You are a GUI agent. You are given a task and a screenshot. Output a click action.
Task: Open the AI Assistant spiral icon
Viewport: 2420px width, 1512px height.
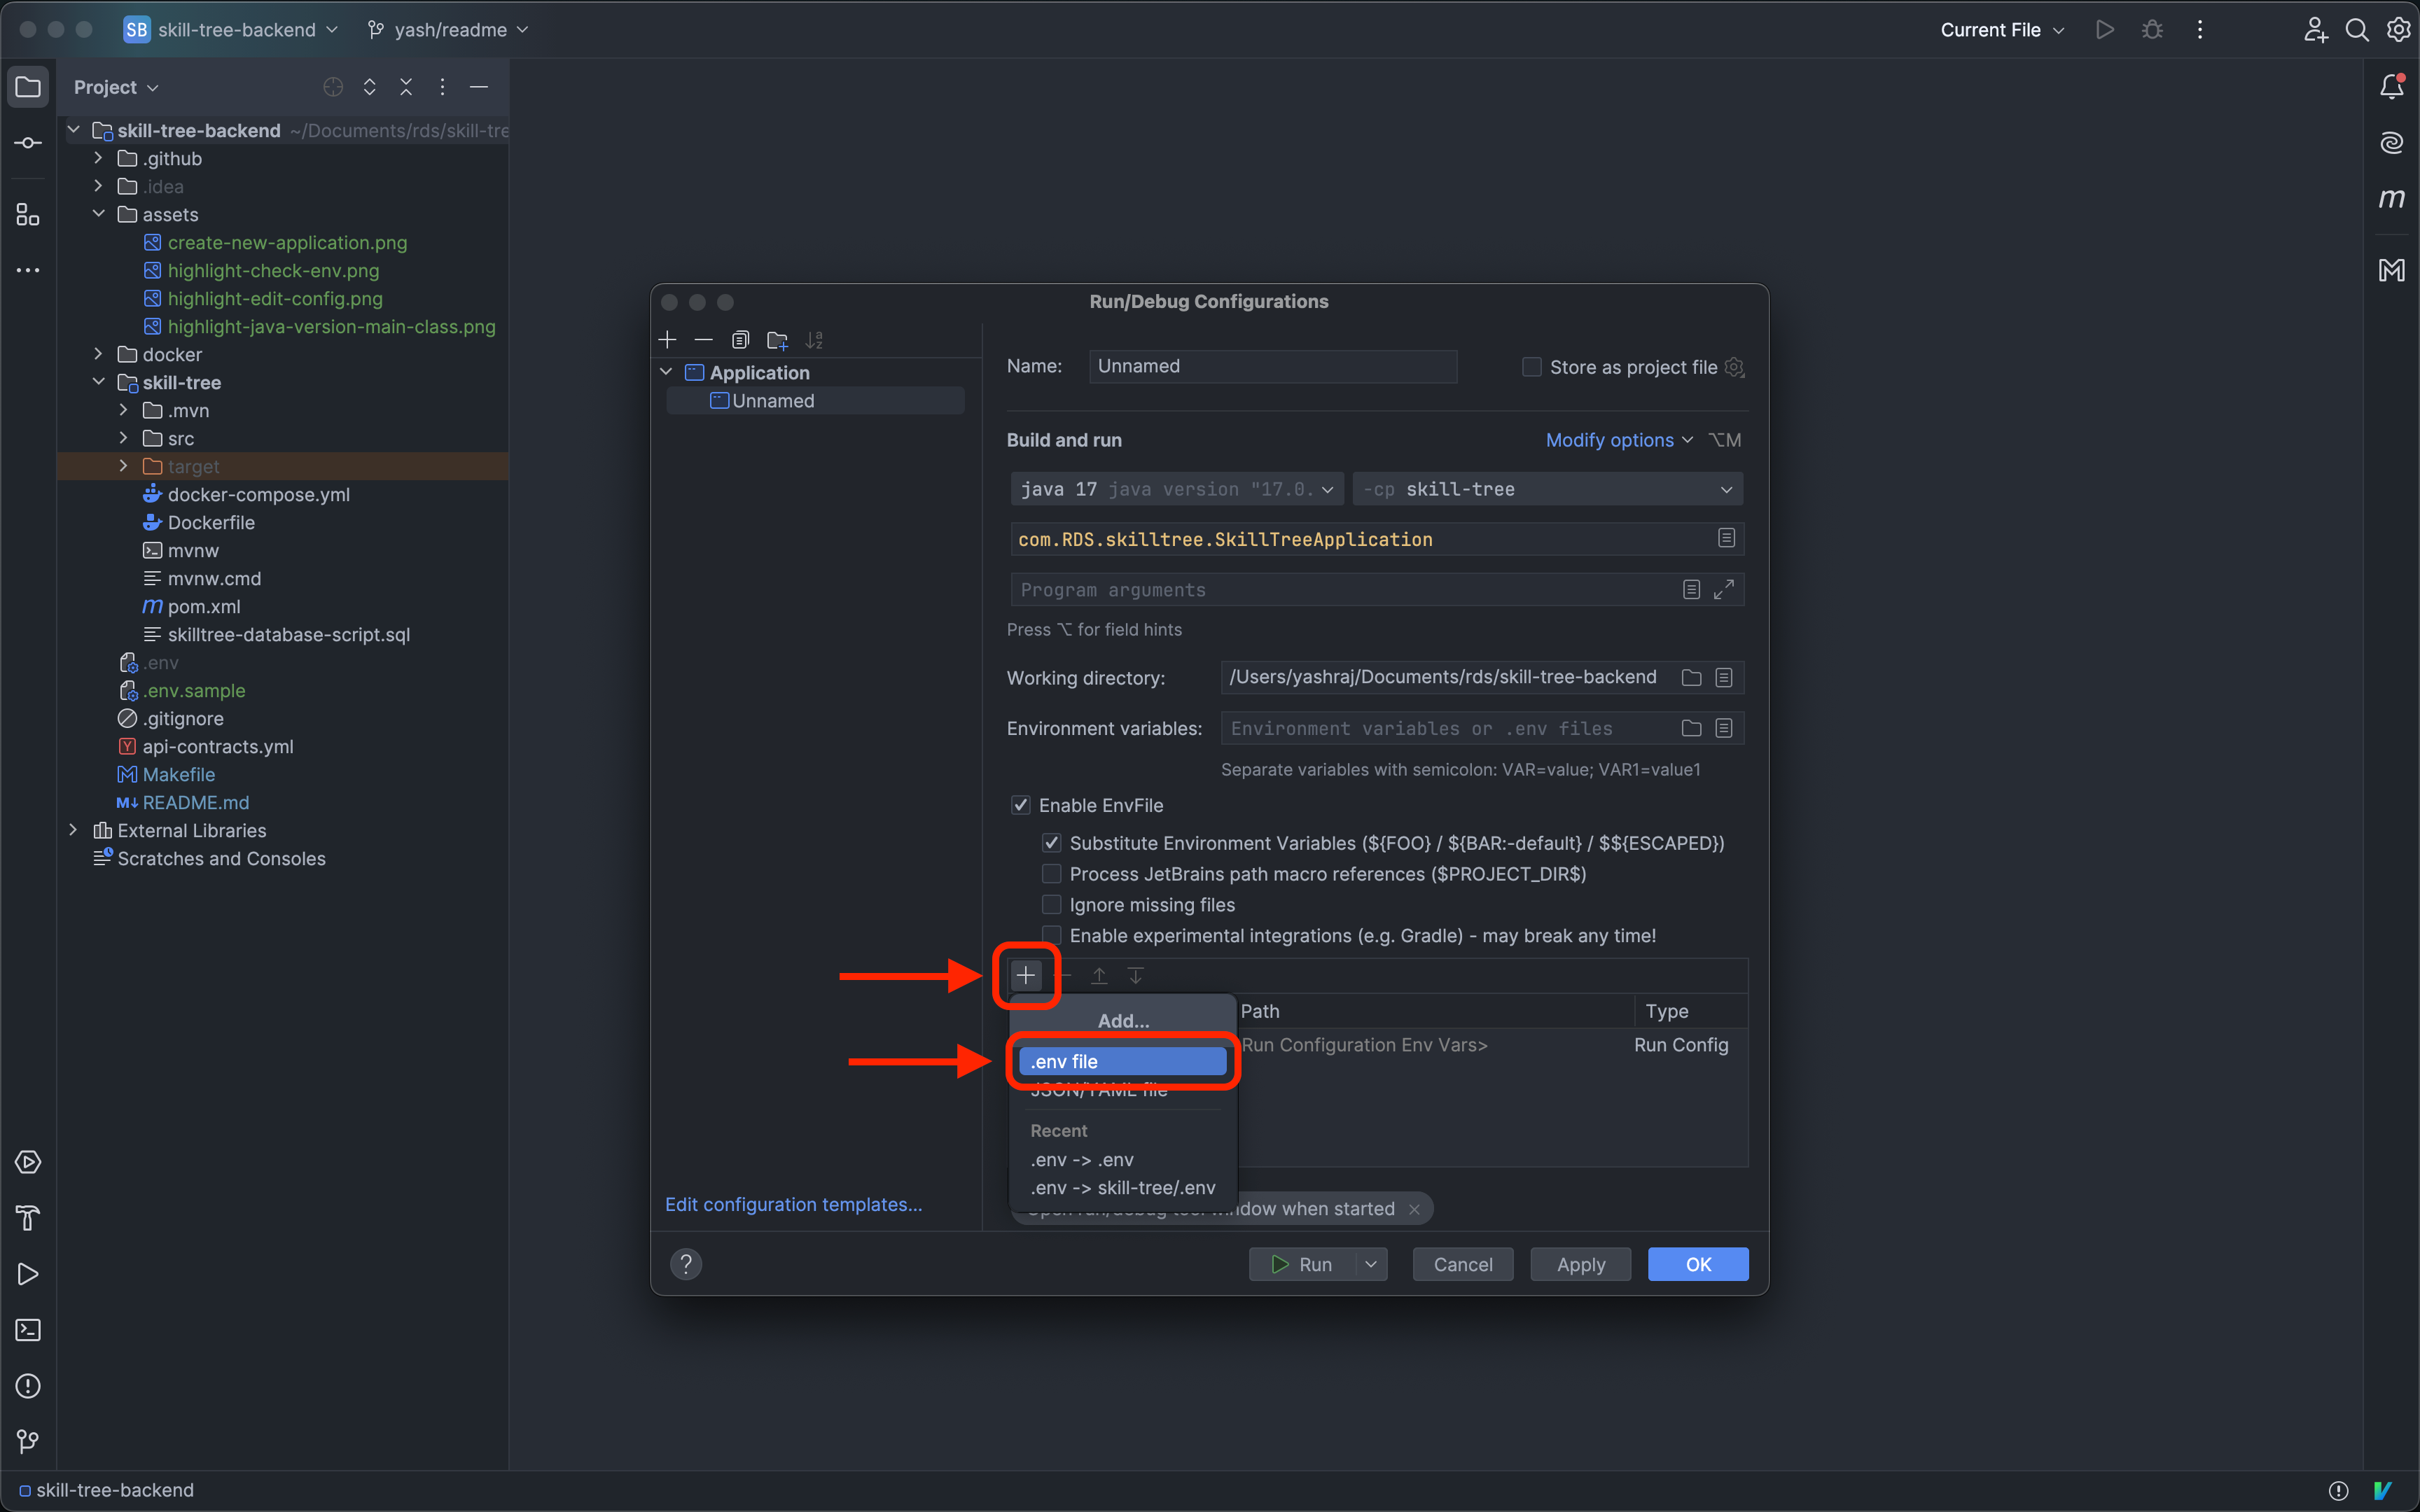point(2392,143)
